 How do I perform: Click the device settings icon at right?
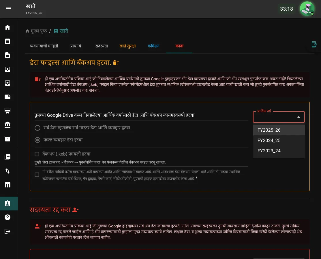click(314, 44)
